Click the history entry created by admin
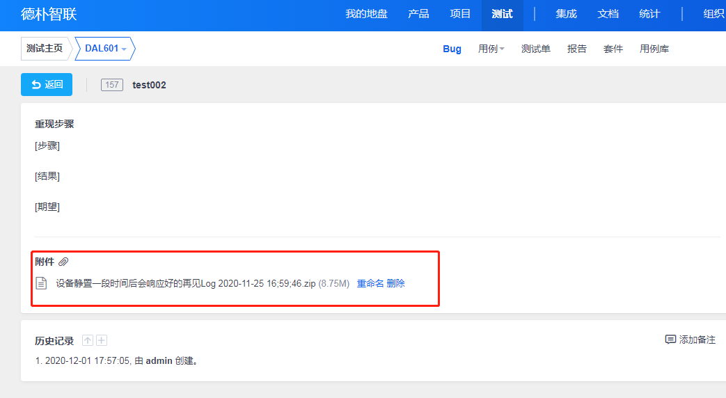This screenshot has width=726, height=398. [117, 360]
